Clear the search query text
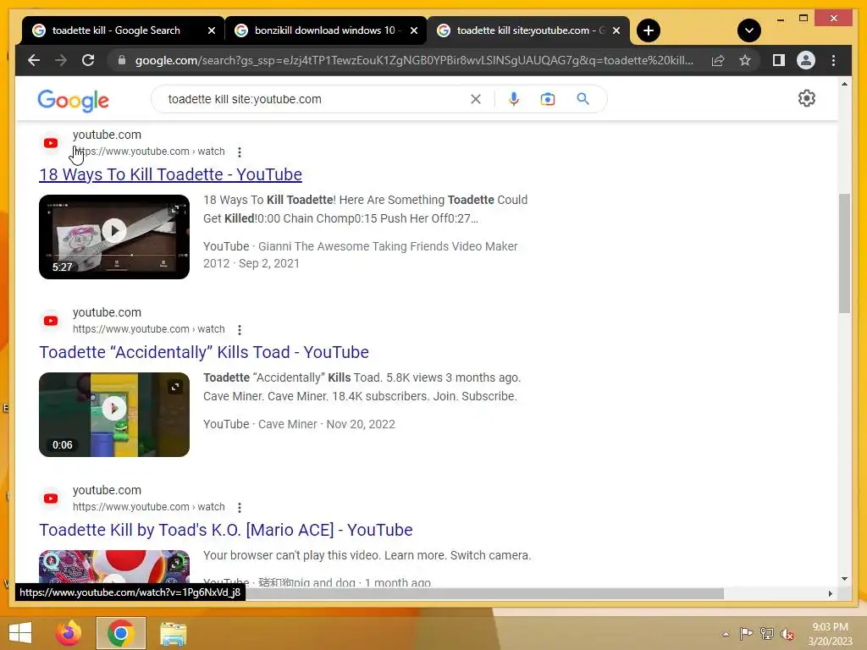 click(x=476, y=99)
